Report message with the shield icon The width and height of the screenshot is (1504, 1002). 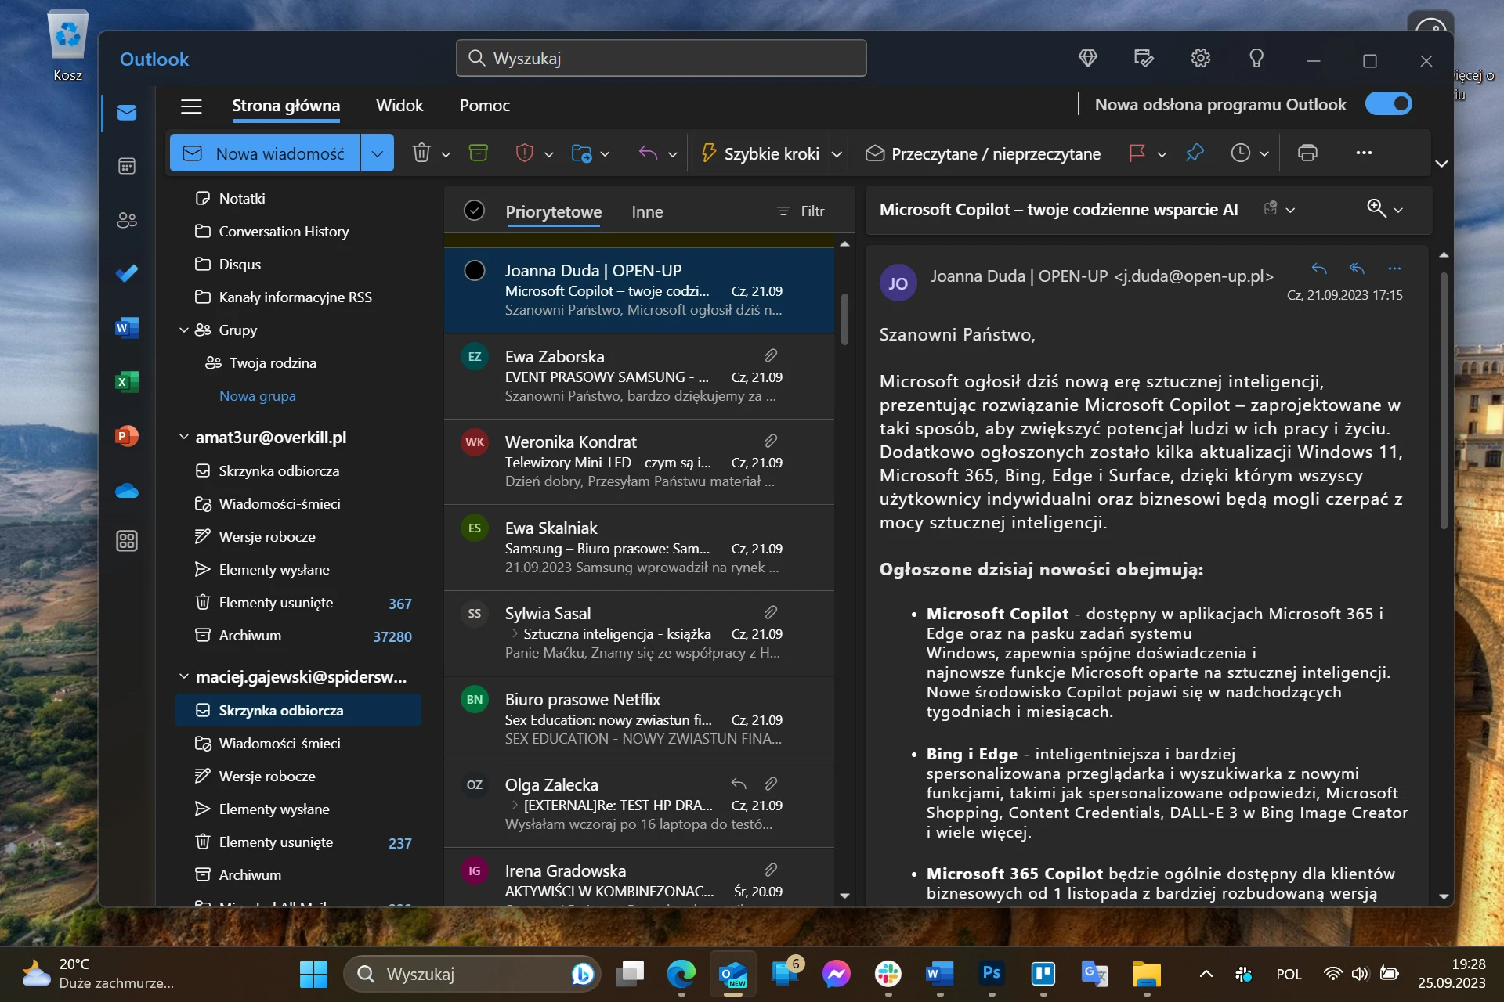click(x=524, y=153)
